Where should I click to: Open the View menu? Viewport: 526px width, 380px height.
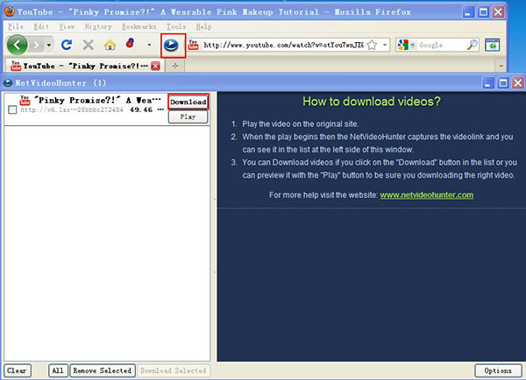pos(67,26)
